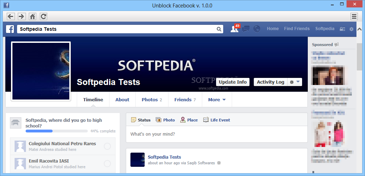The image size is (365, 176).
Task: Click the Place pin icon in the composer
Action: (x=183, y=120)
